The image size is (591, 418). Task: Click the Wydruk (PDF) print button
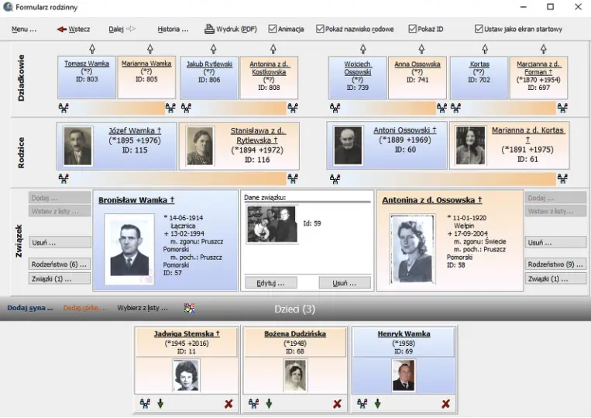point(230,29)
